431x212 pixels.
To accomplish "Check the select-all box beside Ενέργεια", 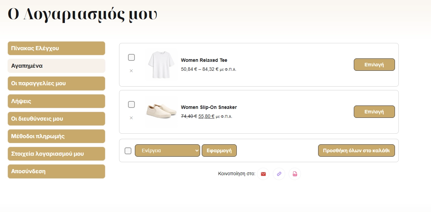I will [x=128, y=151].
